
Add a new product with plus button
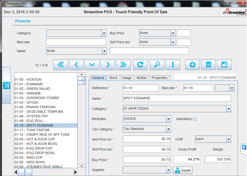192,65
